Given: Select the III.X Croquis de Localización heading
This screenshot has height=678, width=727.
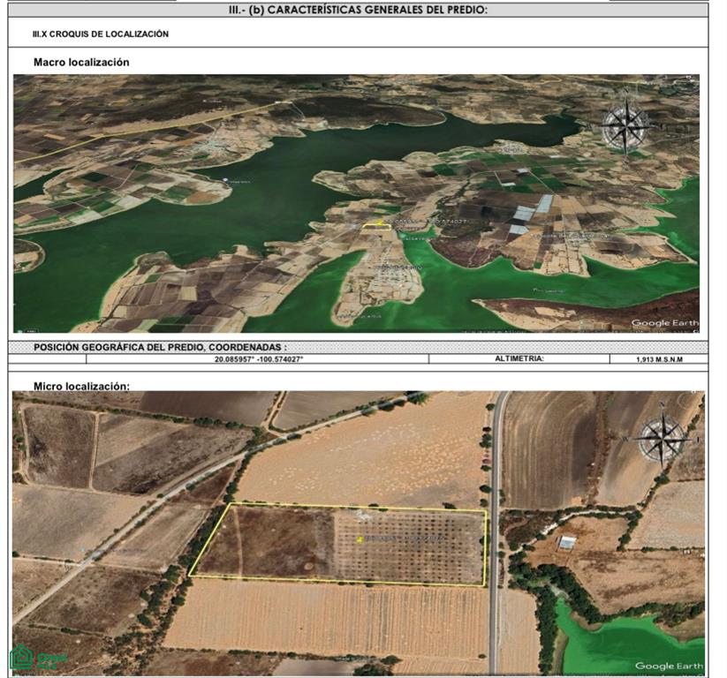Looking at the screenshot, I should click(x=101, y=34).
